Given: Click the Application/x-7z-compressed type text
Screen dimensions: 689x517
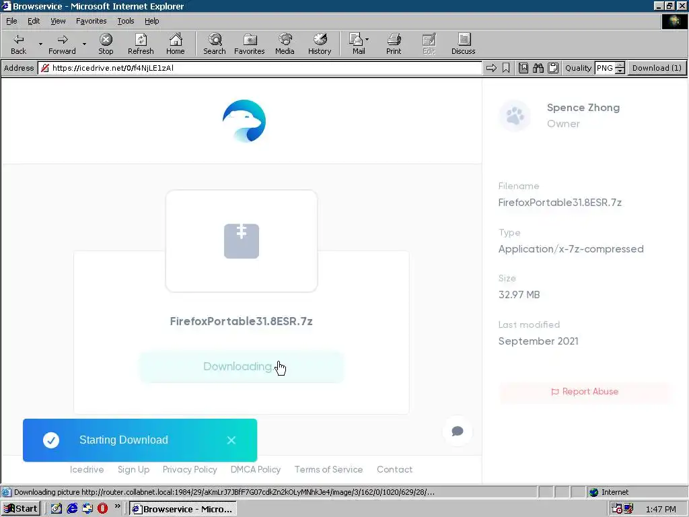Looking at the screenshot, I should click(x=571, y=249).
